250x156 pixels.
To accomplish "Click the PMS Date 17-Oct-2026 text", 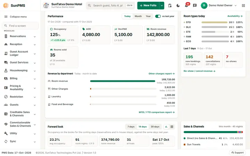I will click(16, 153).
